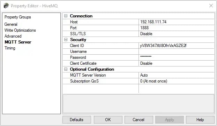
Task: Click the empty Username value field
Action: (x=176, y=52)
